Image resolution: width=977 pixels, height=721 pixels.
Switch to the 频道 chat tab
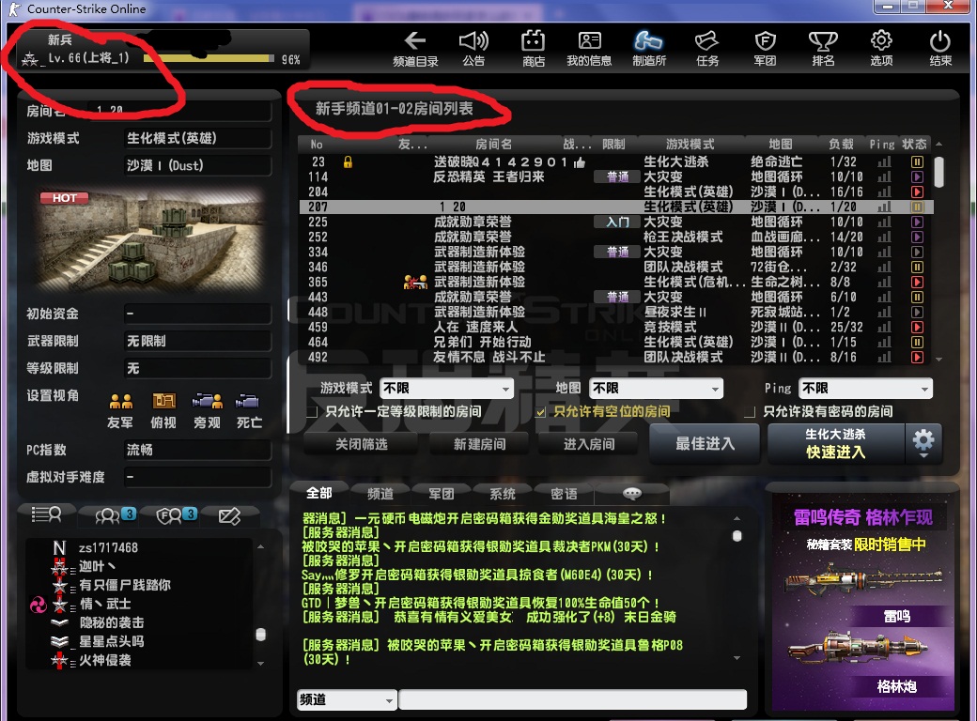click(x=380, y=494)
